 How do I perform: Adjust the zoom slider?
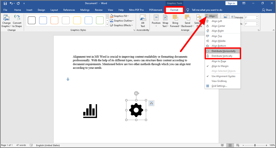pyautogui.click(x=255, y=145)
